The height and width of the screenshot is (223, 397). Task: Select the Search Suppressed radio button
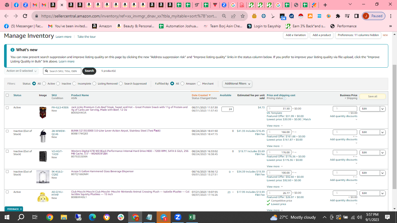click(x=121, y=84)
